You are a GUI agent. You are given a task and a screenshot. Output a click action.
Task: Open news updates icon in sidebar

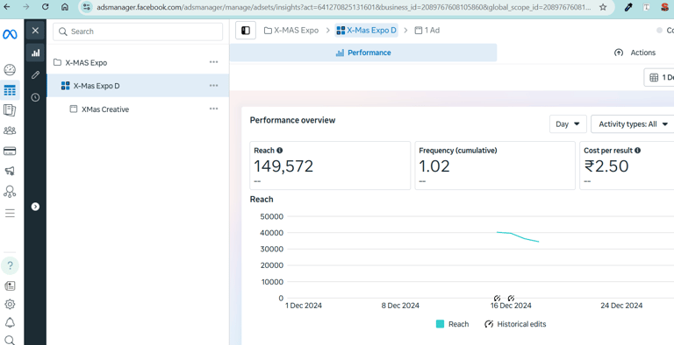click(10, 285)
